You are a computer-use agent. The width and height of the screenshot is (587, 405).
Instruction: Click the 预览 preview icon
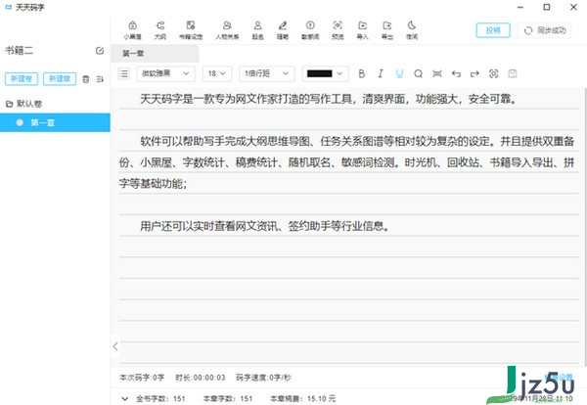338,30
